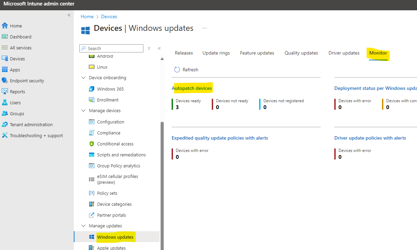The height and width of the screenshot is (250, 417).
Task: Click Group Policy analytics icon
Action: tap(92, 166)
